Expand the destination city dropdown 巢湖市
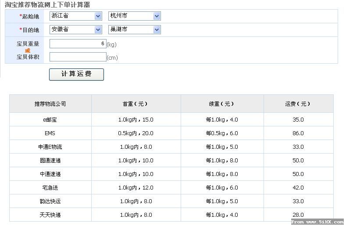 [x=134, y=29]
